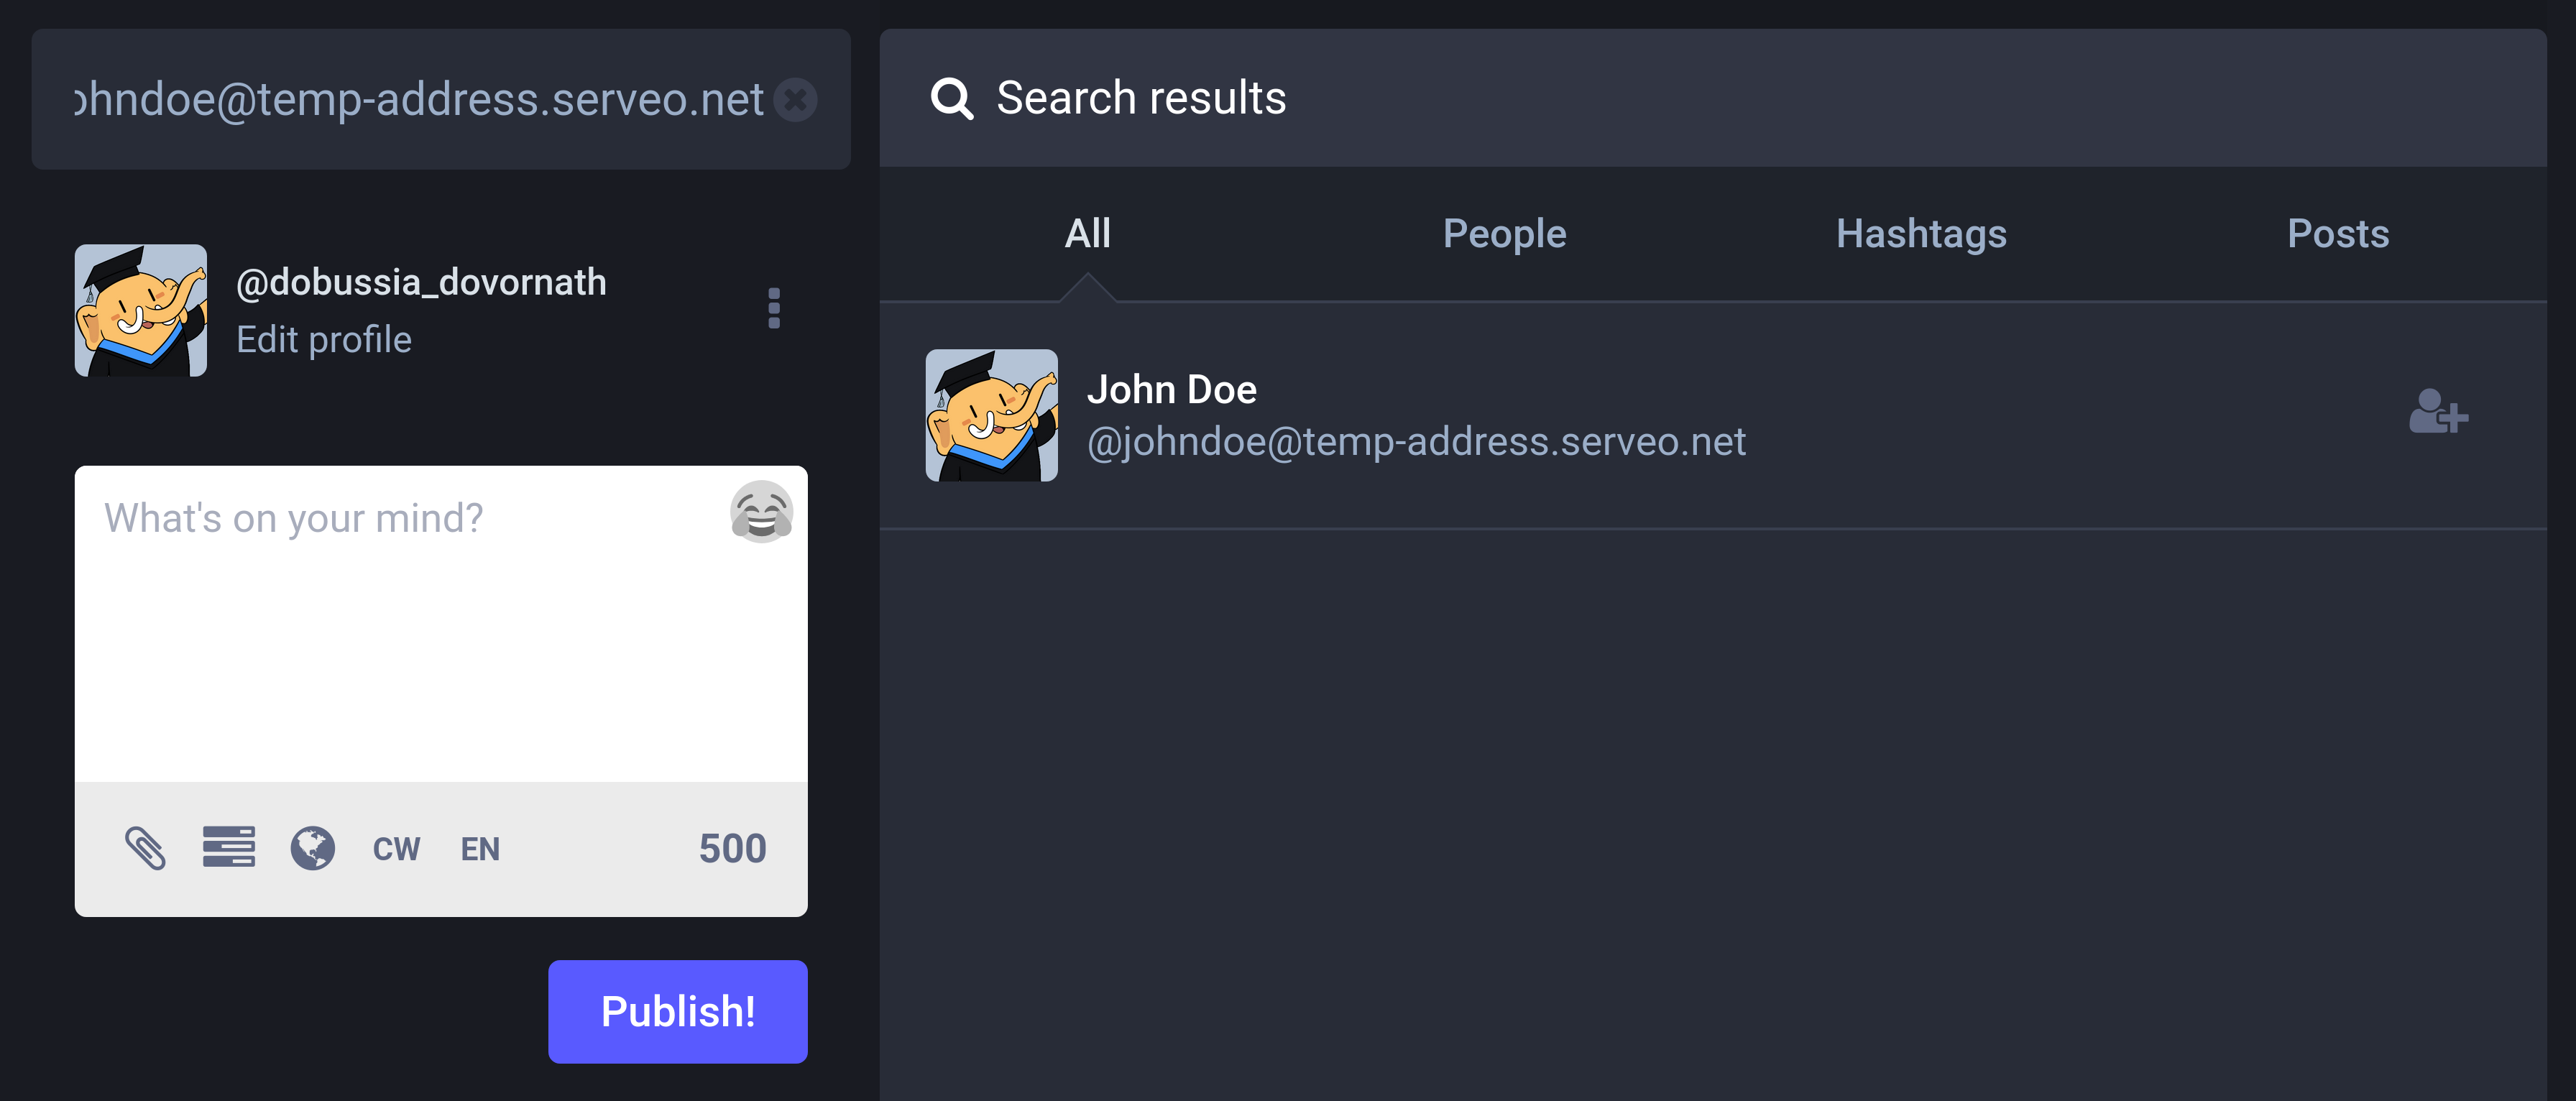Click Edit profile link under username
Viewport: 2576px width, 1101px height.
323,340
